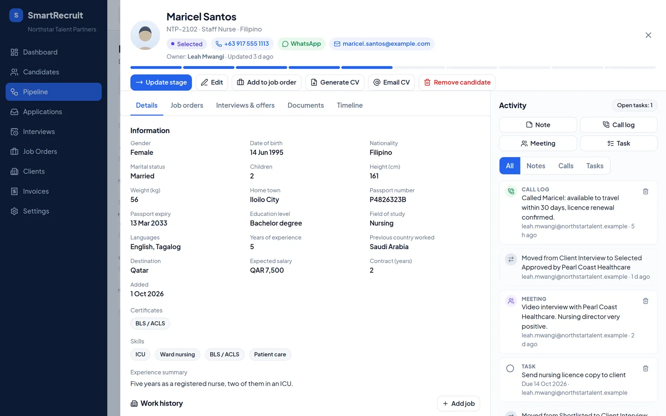Click Generate CV button

pos(335,82)
